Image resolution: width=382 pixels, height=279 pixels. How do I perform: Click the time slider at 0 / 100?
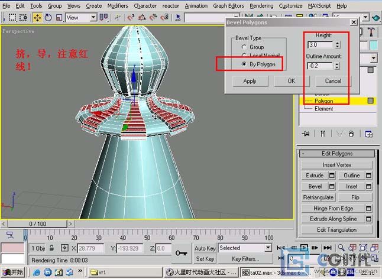pos(37,224)
